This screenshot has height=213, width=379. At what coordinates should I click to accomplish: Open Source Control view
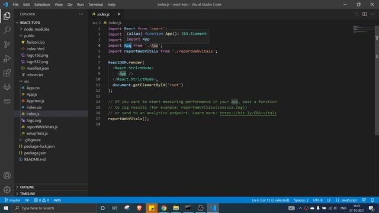pos(7,44)
